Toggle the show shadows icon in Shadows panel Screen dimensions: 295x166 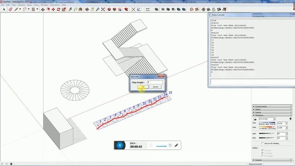tap(255, 119)
